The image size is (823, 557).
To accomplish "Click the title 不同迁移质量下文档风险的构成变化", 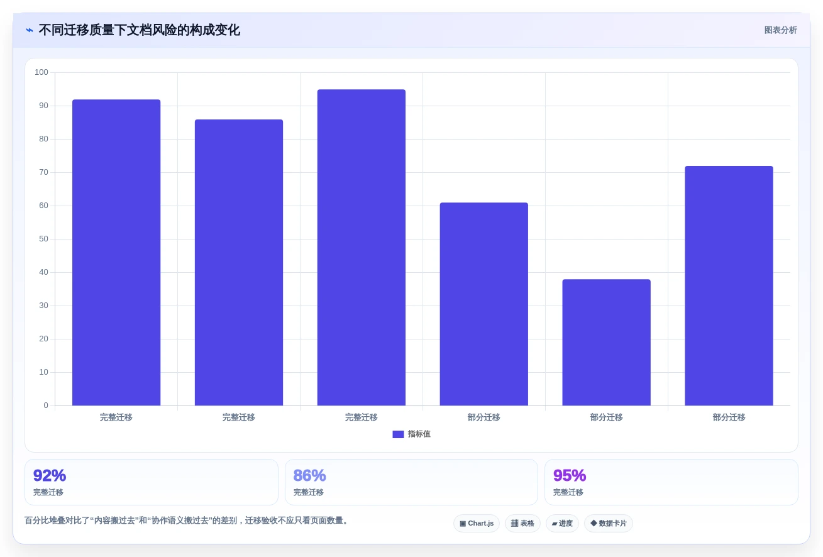I will [139, 30].
